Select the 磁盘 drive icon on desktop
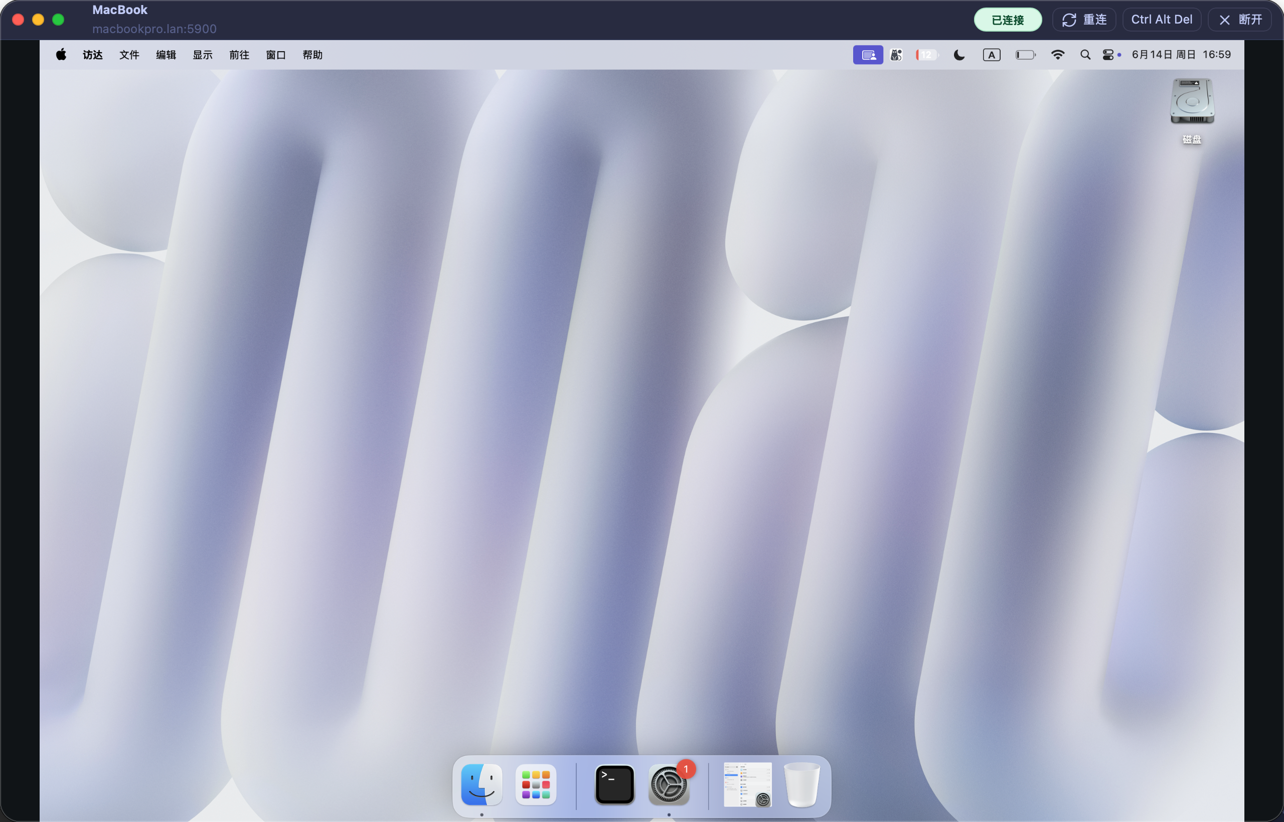1284x822 pixels. [x=1192, y=101]
